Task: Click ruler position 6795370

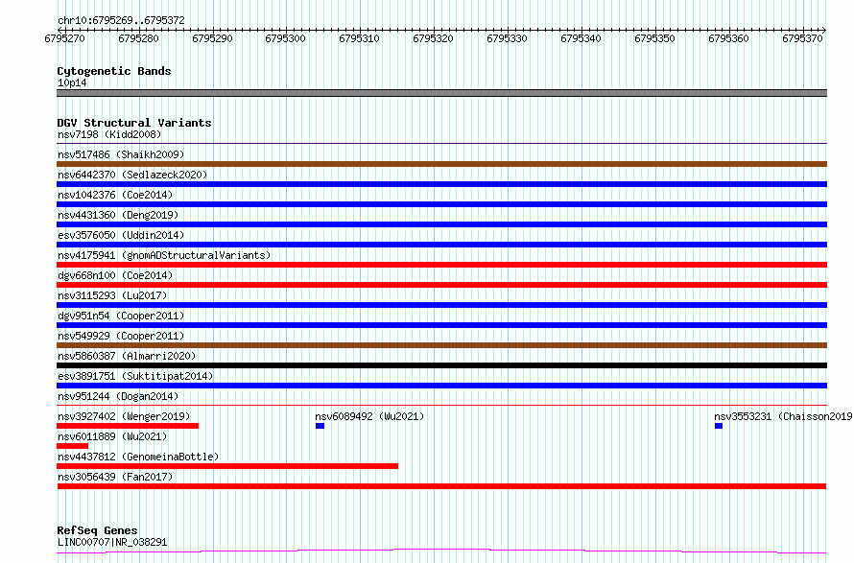Action: (802, 38)
